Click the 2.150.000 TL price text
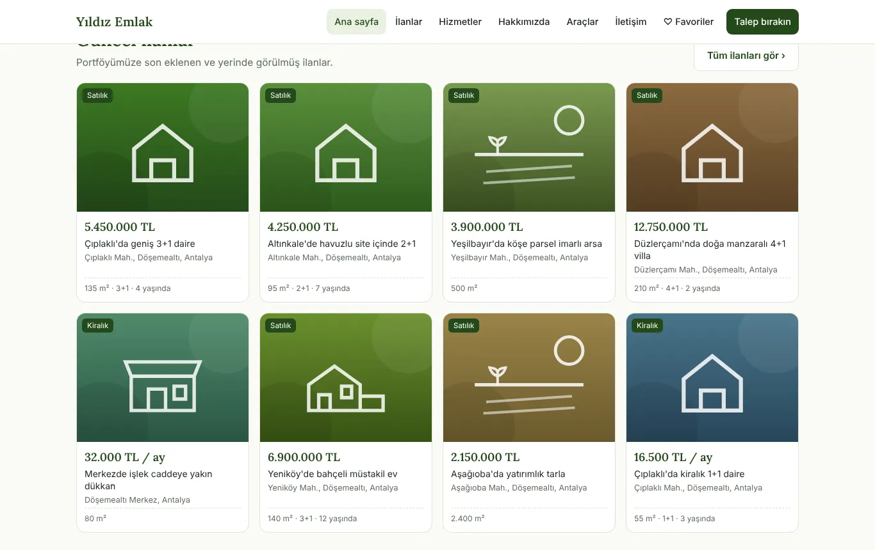The width and height of the screenshot is (875, 550). pos(485,457)
